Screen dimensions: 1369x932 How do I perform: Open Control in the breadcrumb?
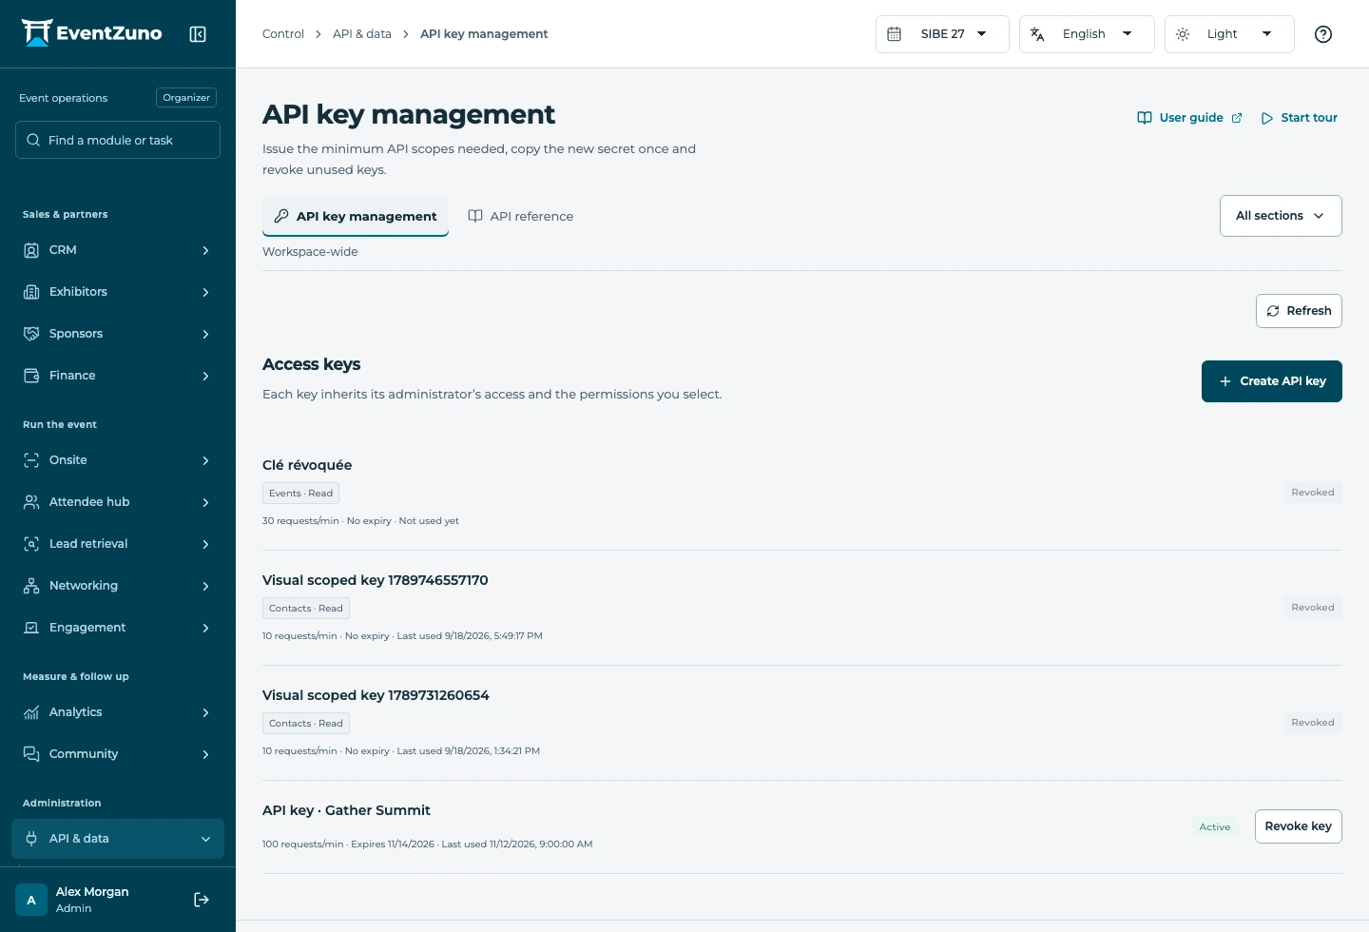point(283,34)
